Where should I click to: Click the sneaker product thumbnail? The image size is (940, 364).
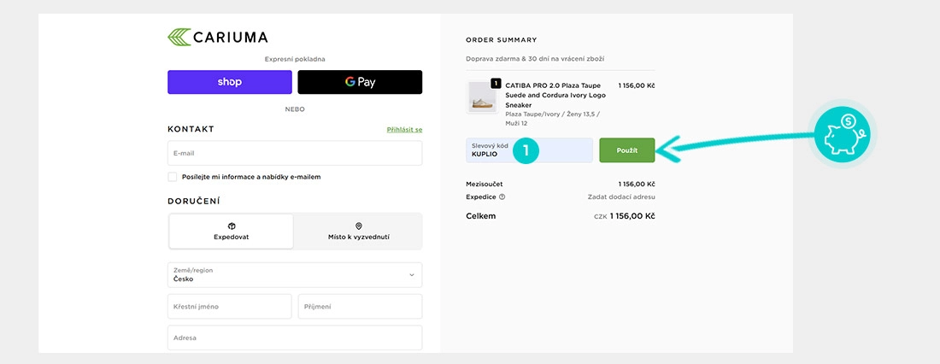[483, 97]
